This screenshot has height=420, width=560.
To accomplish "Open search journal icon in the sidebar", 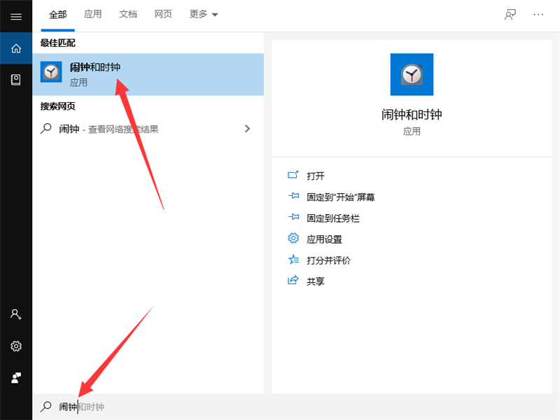I will click(x=15, y=79).
